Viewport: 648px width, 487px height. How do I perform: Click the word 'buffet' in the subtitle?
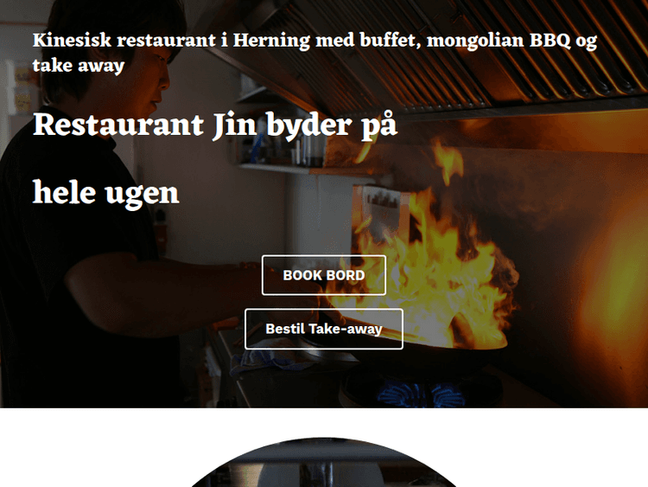[x=391, y=41]
